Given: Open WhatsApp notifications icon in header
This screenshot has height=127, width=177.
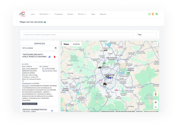Looking at the screenshot, I should tap(149, 14).
